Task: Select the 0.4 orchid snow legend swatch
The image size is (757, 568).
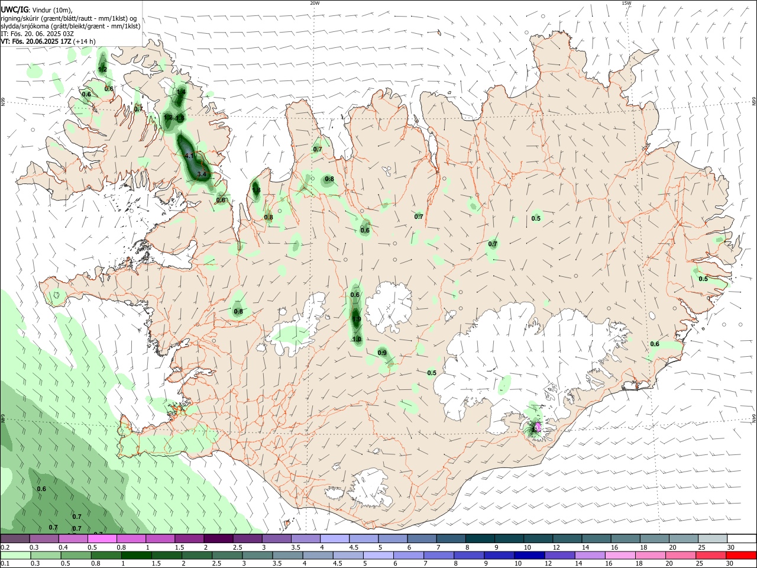Action: pos(73,538)
